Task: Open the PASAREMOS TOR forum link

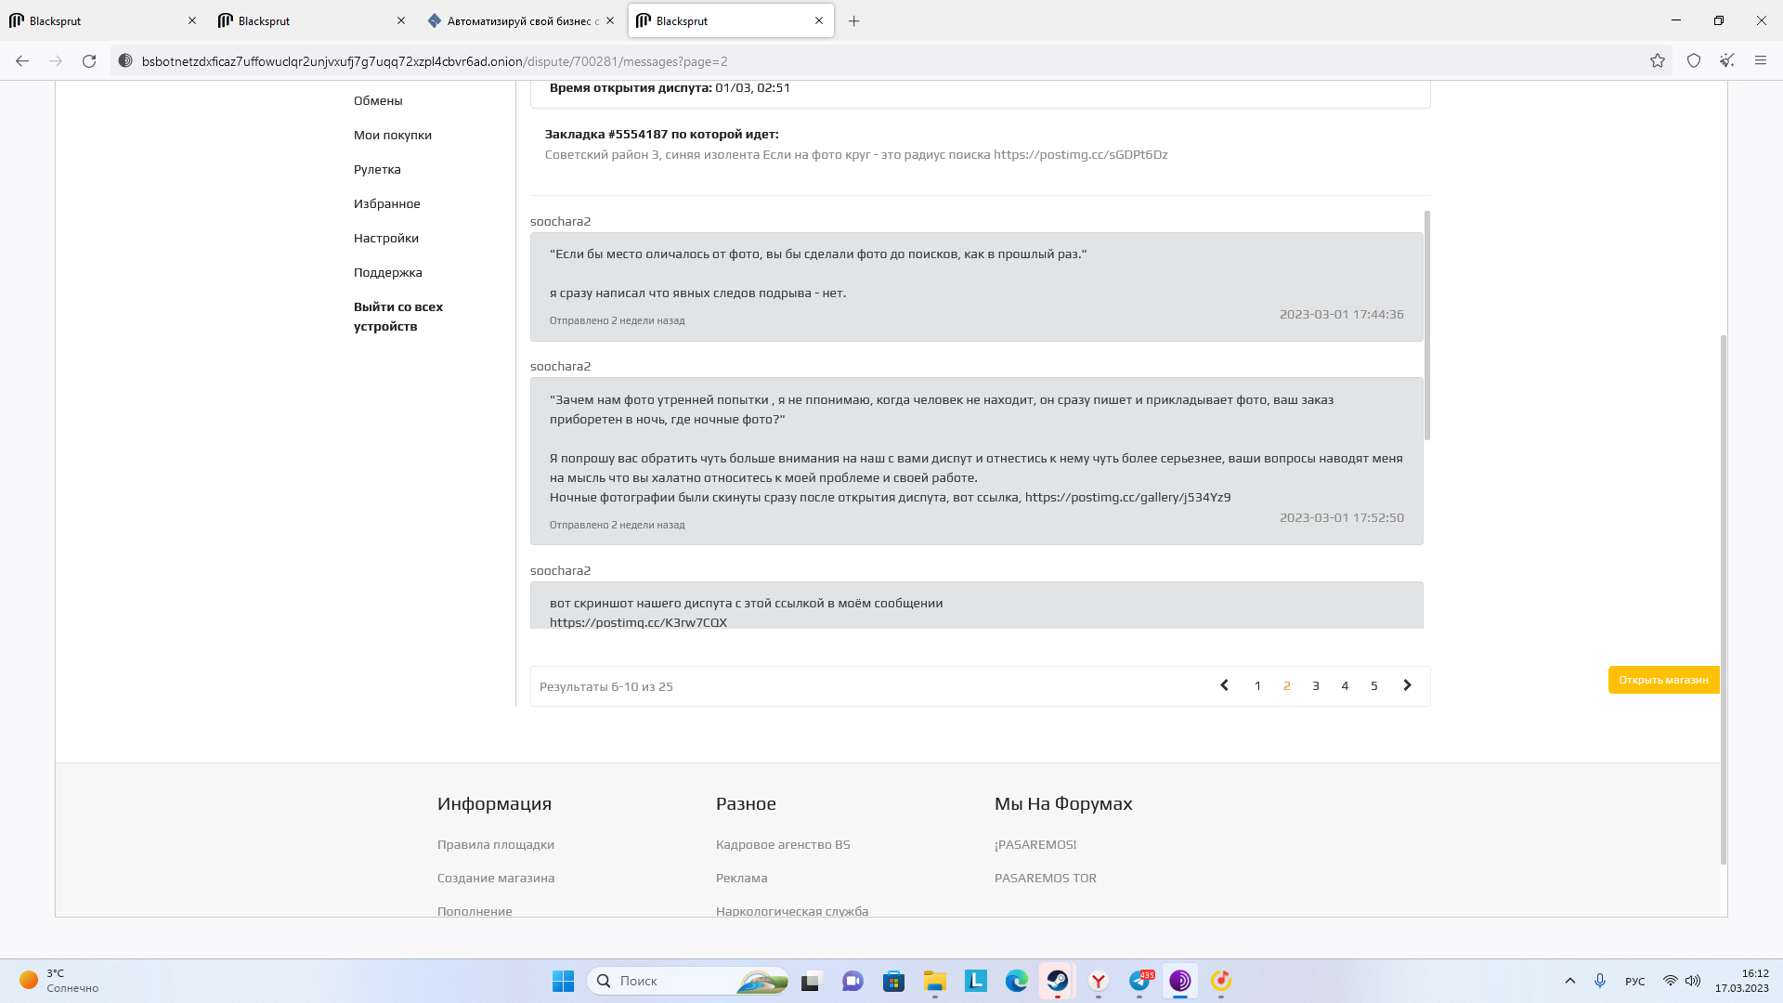Action: (1046, 878)
